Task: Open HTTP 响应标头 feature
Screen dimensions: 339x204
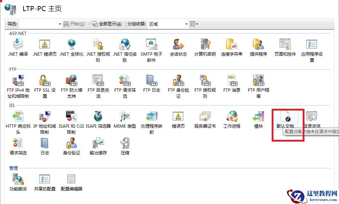Action: 18,122
